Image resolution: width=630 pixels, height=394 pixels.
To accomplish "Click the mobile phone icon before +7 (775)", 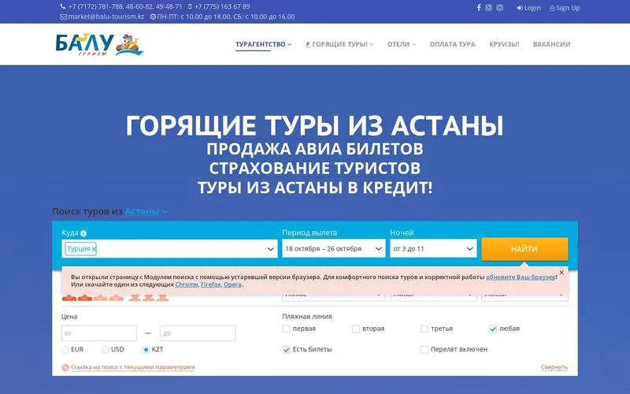I will point(190,6).
